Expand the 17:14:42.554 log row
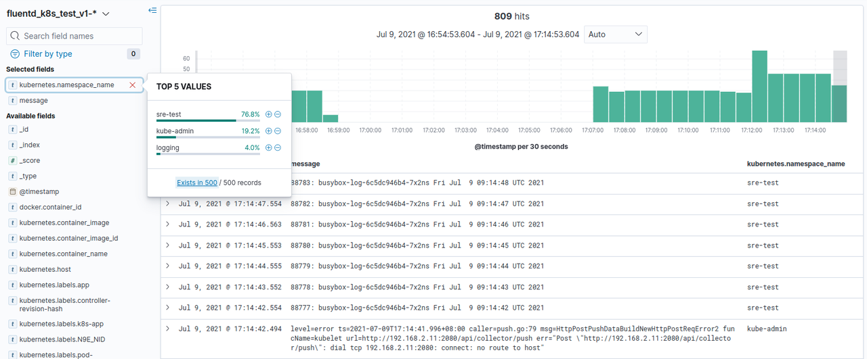867x359 pixels. [167, 308]
